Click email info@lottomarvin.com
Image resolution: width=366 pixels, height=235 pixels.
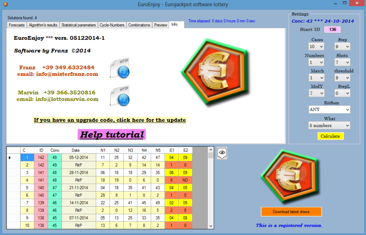(57, 99)
